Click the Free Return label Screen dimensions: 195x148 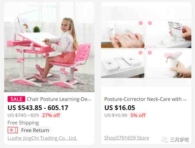35,130
